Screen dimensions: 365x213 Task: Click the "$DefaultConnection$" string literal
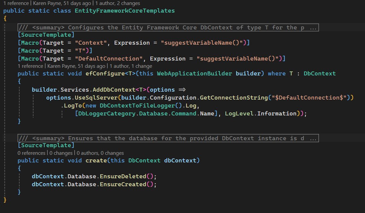[x=309, y=98]
